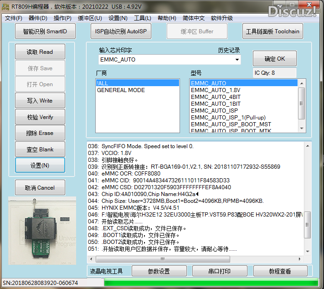Click the Verify button

[40, 117]
